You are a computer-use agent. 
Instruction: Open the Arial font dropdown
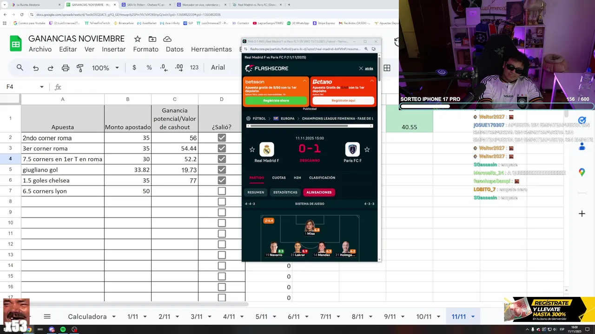[218, 68]
